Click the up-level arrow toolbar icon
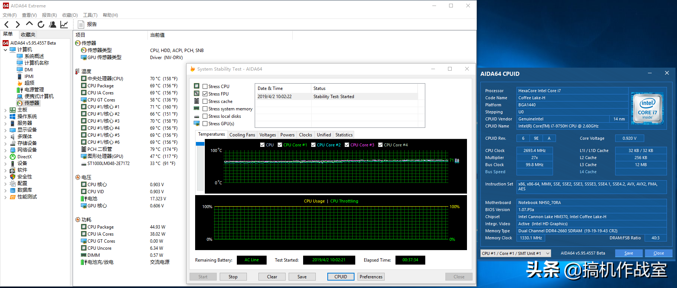 click(x=29, y=24)
